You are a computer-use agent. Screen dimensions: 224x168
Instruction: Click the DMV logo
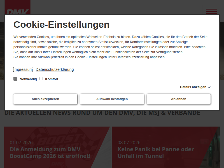18,7
